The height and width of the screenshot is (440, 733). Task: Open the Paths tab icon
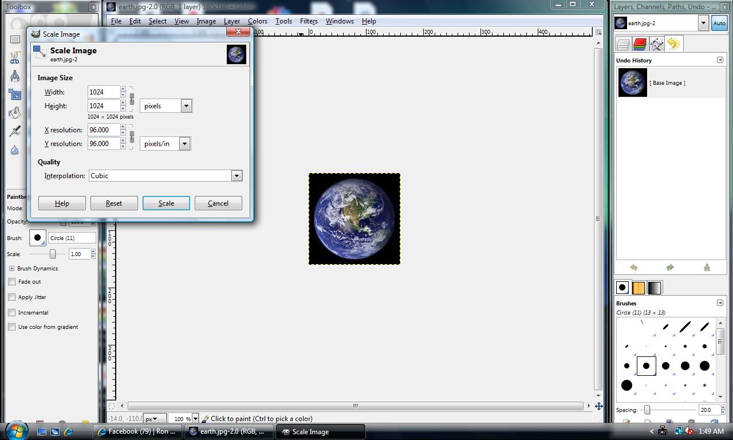click(x=656, y=44)
